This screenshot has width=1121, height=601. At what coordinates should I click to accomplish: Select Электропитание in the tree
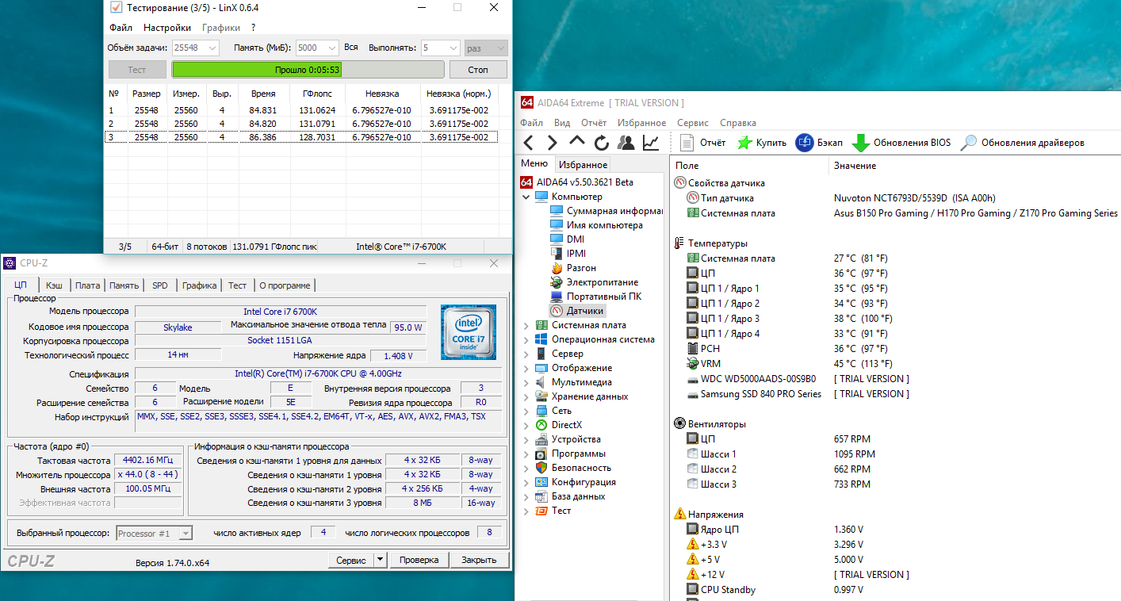[x=594, y=282]
